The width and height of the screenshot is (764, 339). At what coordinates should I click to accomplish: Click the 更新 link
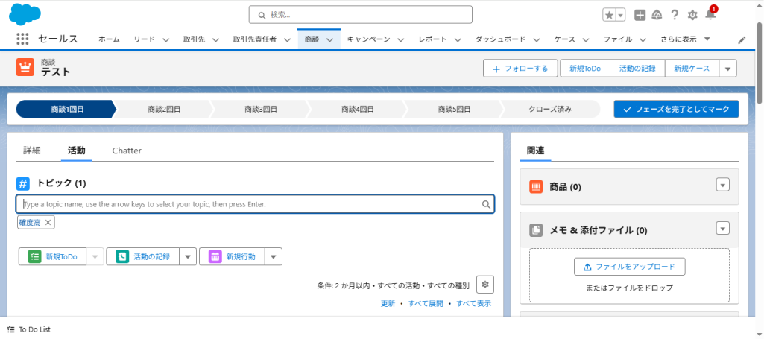[388, 303]
